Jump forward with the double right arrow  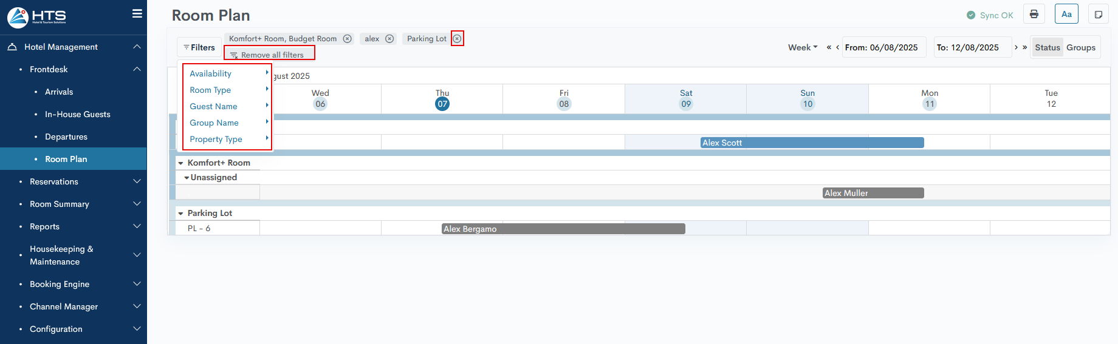[1024, 47]
